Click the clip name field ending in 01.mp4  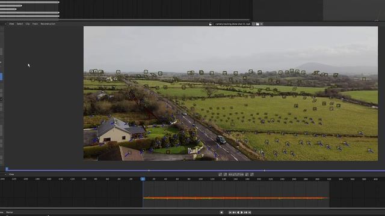coord(233,24)
